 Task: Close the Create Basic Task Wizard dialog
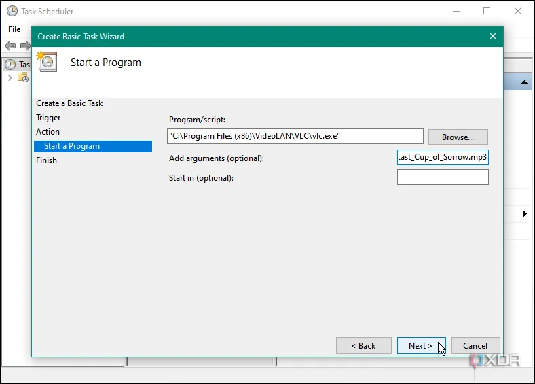[492, 36]
